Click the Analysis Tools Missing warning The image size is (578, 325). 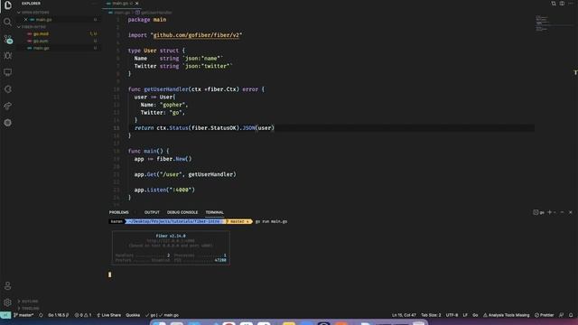[506, 315]
